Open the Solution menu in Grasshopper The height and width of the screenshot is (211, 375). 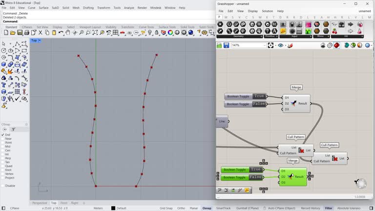[267, 11]
